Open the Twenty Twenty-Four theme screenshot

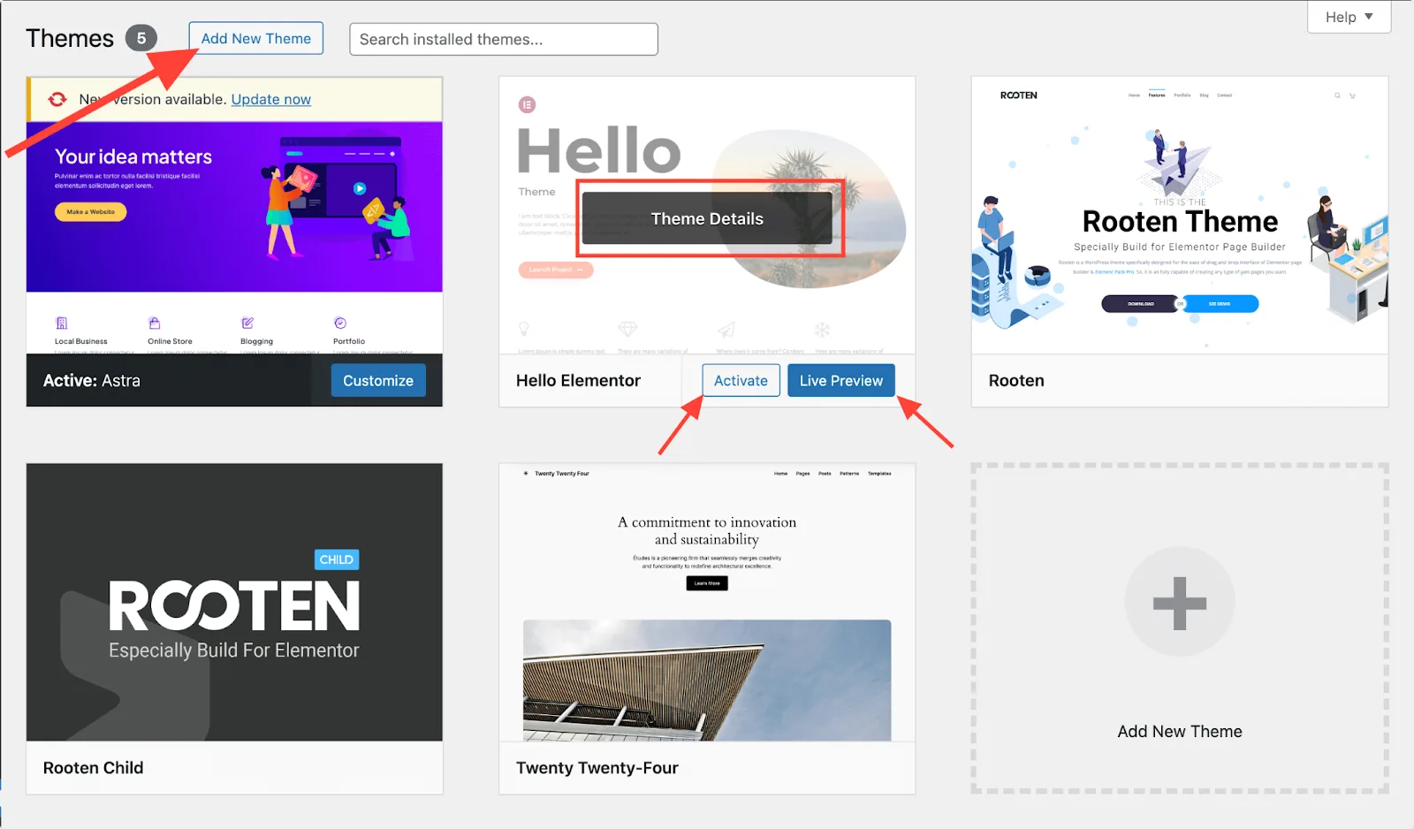[x=707, y=602]
